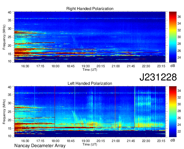Click 'Frequency (MHz)' axis label on bottom plot

click(4, 112)
